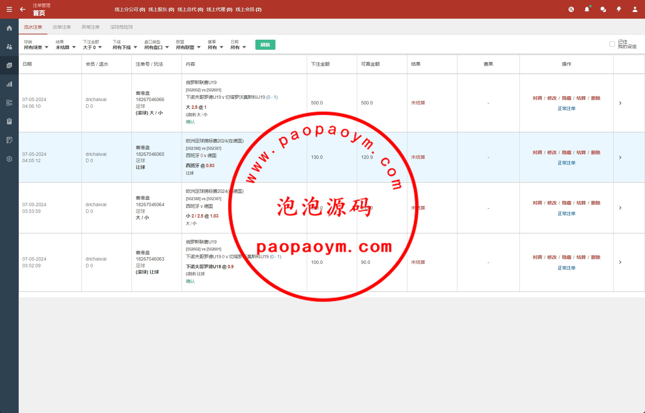This screenshot has width=645, height=413.
Task: Click the green 刷新 button
Action: coord(265,45)
